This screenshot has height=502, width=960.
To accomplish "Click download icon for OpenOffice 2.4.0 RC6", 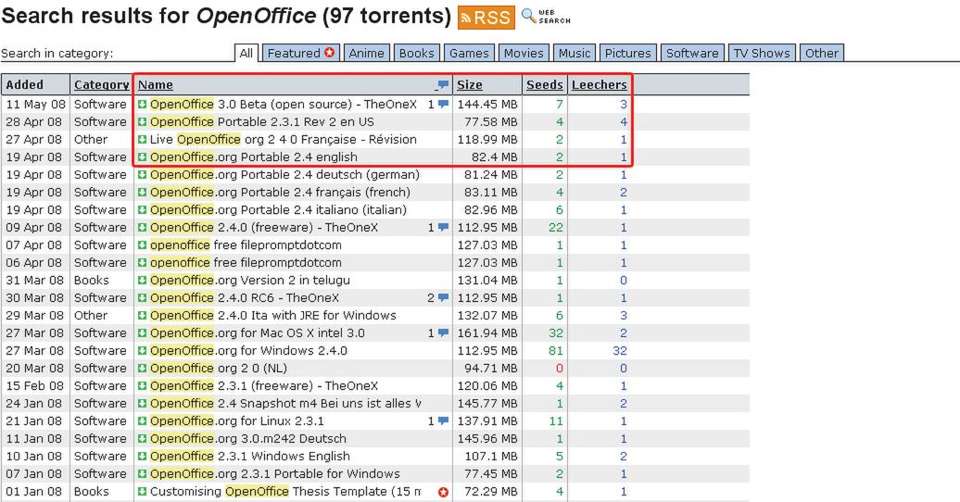I will point(142,298).
